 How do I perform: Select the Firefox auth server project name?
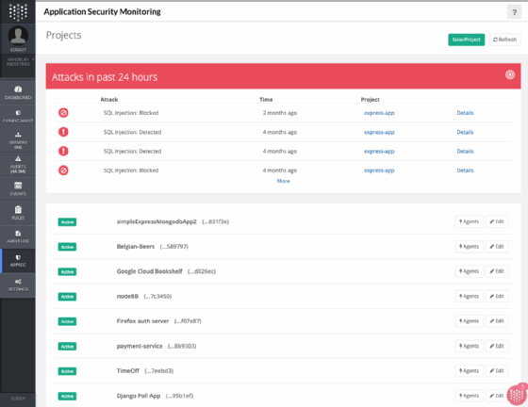[x=142, y=321]
